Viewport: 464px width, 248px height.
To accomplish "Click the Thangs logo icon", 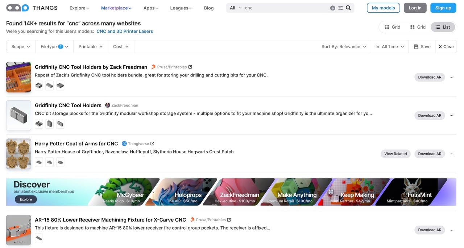I will (x=17, y=8).
